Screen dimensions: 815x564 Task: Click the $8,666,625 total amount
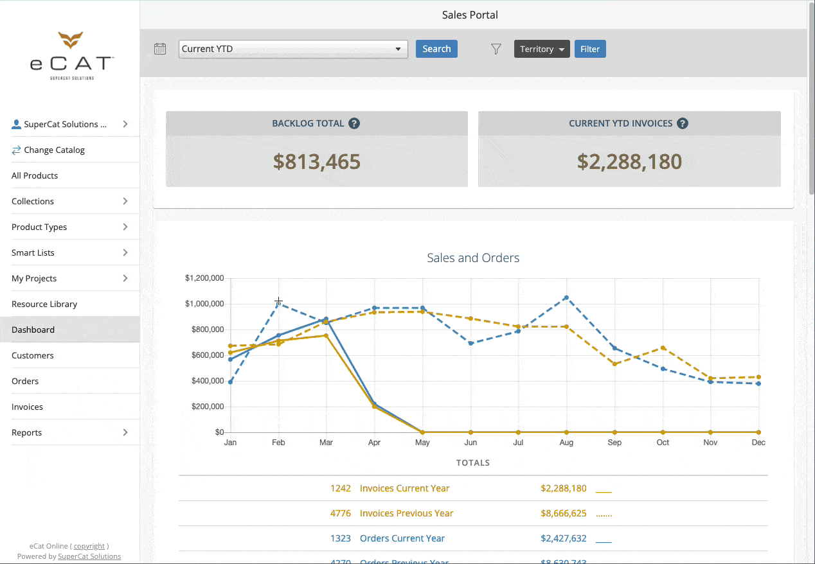564,513
